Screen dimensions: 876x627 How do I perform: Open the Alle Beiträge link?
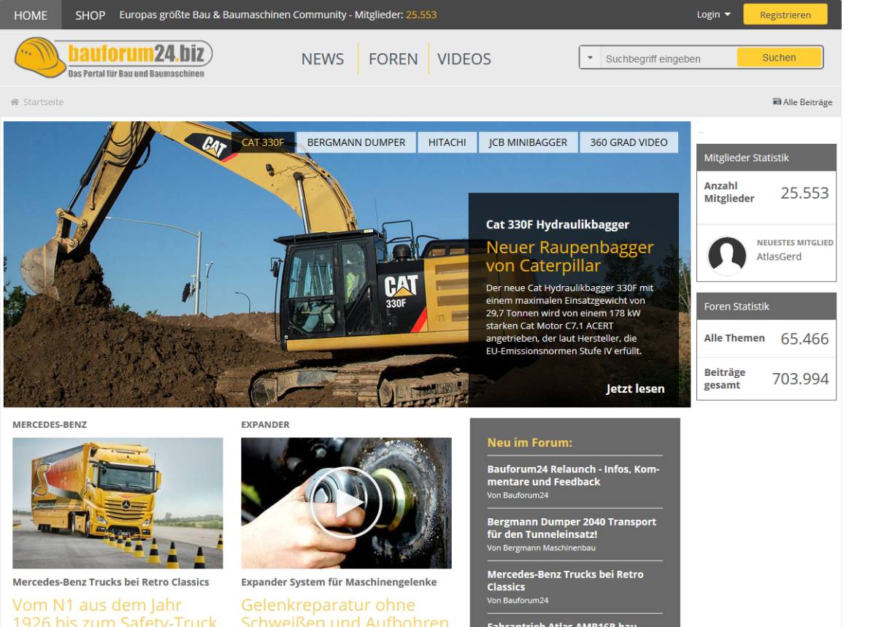pyautogui.click(x=807, y=102)
